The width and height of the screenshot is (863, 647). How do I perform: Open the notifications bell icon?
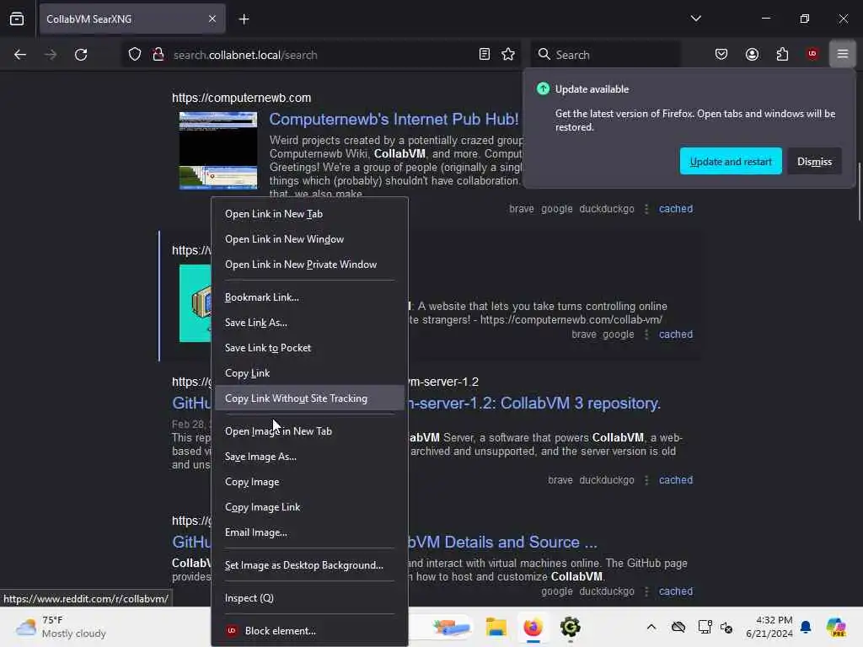(806, 627)
